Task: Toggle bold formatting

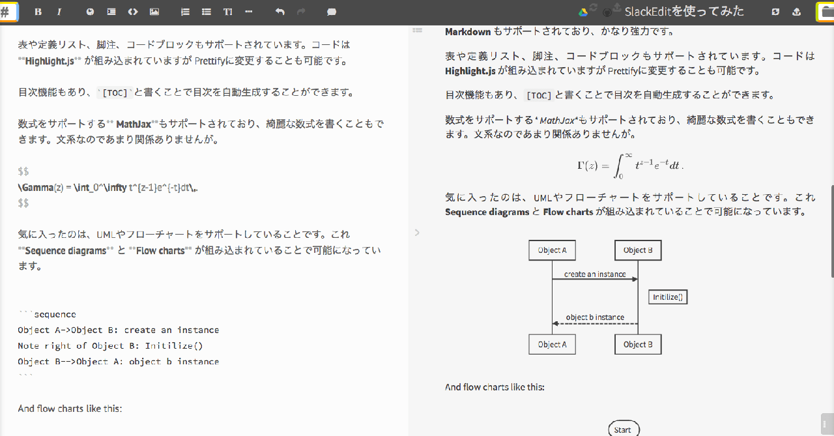Action: pyautogui.click(x=38, y=12)
